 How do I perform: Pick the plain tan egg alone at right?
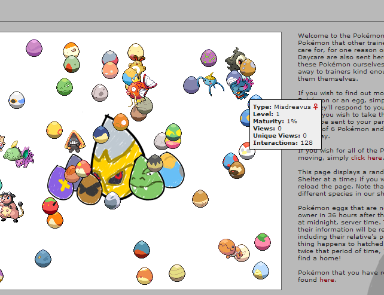[200, 199]
